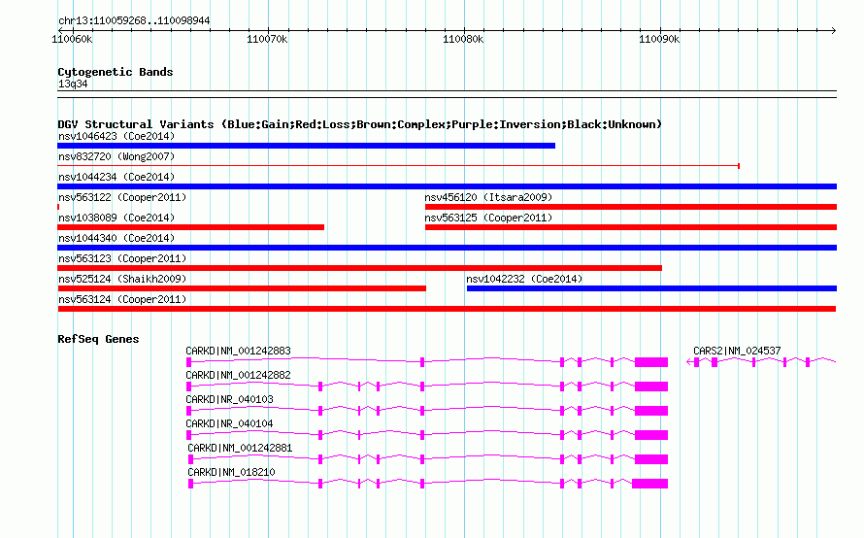The image size is (864, 538).
Task: Select the red bar under nsv525124
Action: 242,288
